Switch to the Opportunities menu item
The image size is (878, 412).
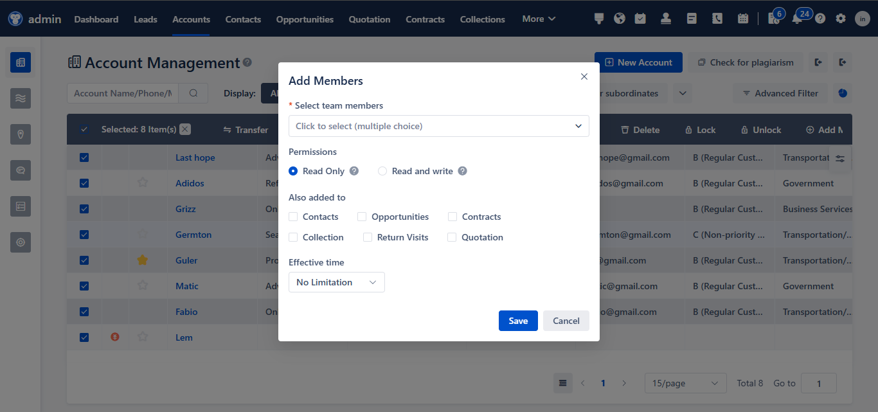pos(304,19)
